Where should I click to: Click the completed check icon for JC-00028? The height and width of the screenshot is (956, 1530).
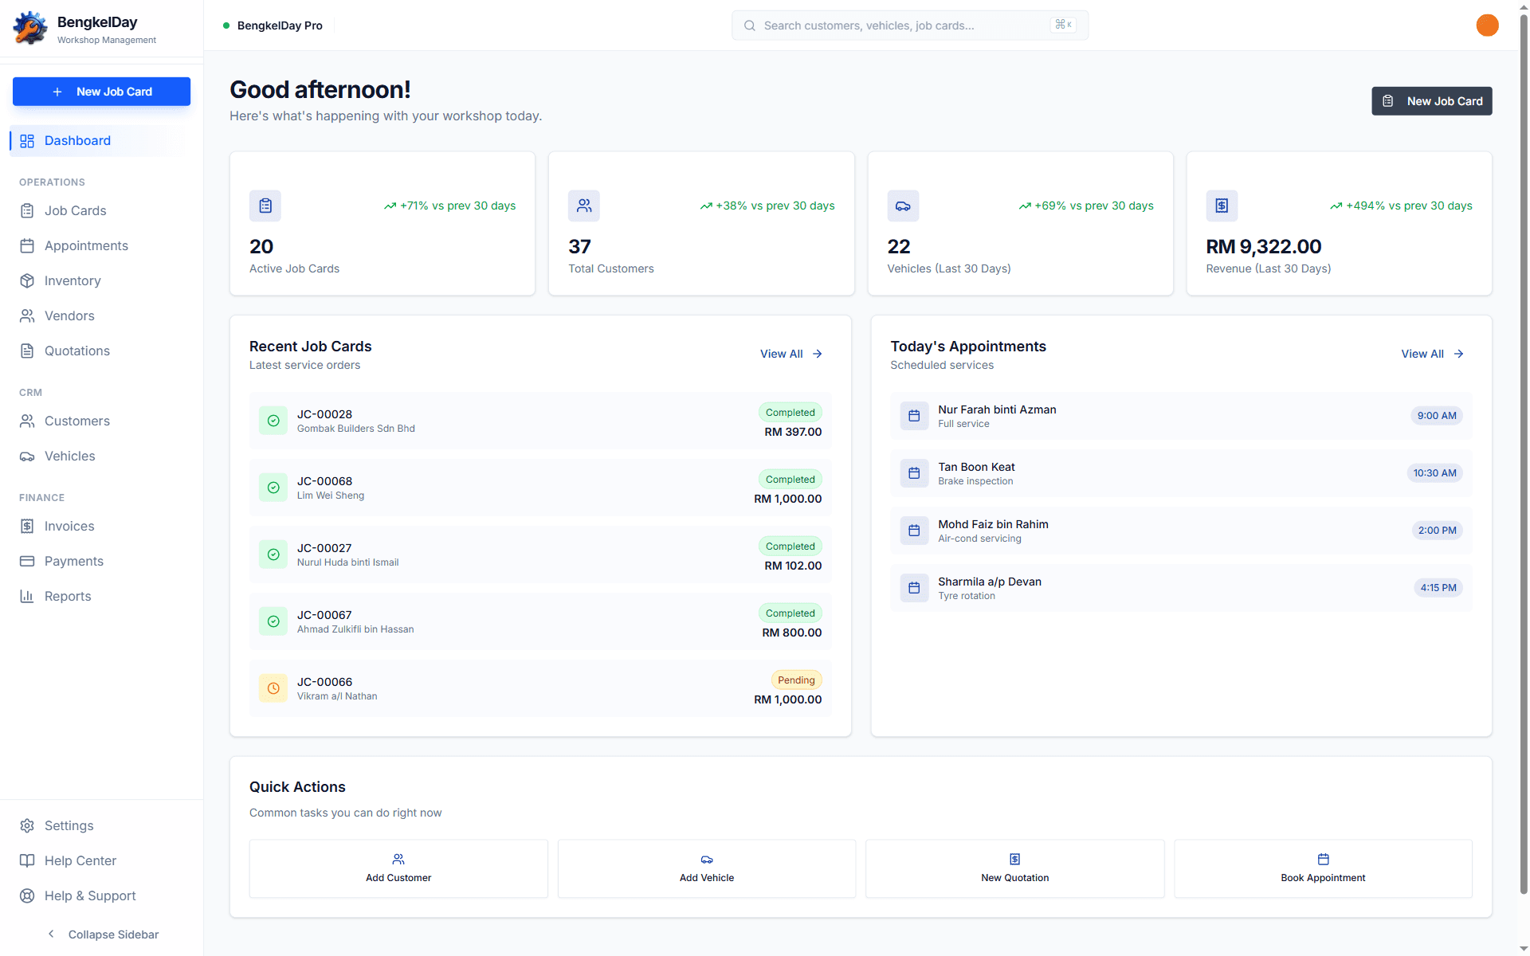pyautogui.click(x=273, y=421)
